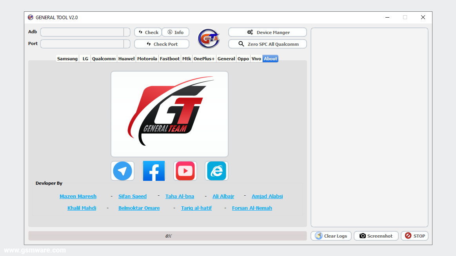This screenshot has height=256, width=456.
Task: Click the Check button for ADB
Action: point(148,32)
